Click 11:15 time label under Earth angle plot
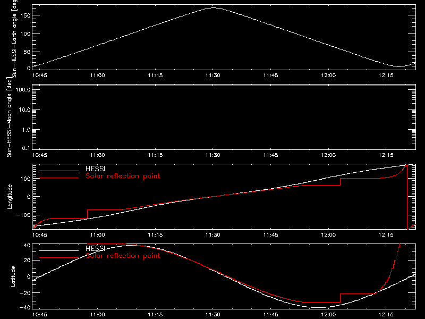Screen dimensions: 425x319 click(x=155, y=75)
